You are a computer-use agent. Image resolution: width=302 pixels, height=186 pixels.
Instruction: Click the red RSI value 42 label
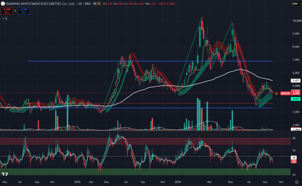[294, 161]
